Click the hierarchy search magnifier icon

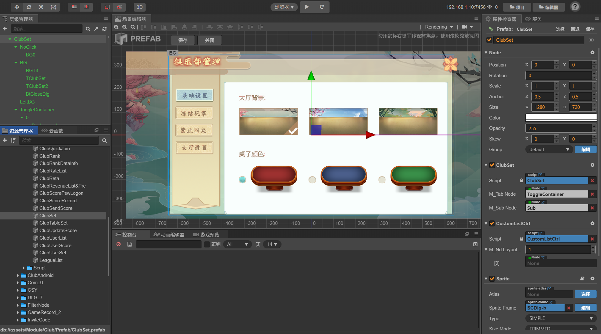[88, 29]
